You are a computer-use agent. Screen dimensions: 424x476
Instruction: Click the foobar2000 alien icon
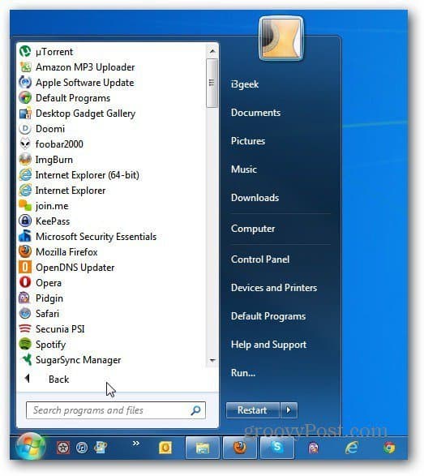(x=25, y=144)
